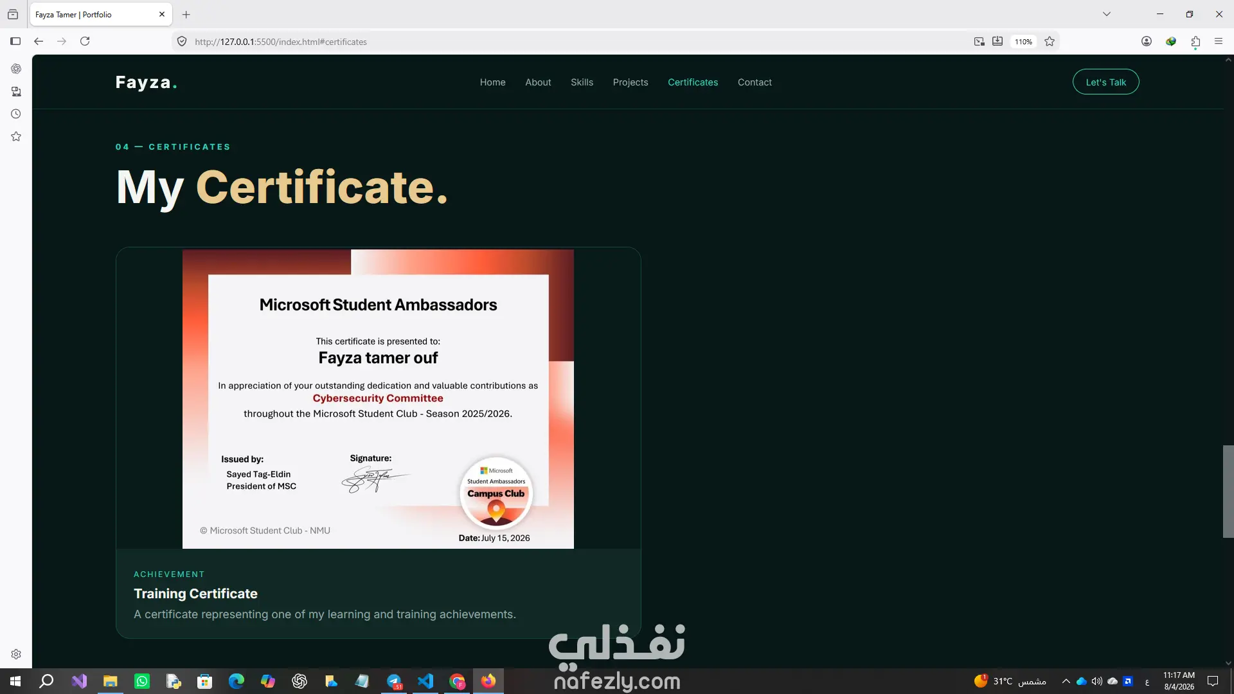Image resolution: width=1234 pixels, height=694 pixels.
Task: Open Bookmarks in the sidebar
Action: pos(16,136)
